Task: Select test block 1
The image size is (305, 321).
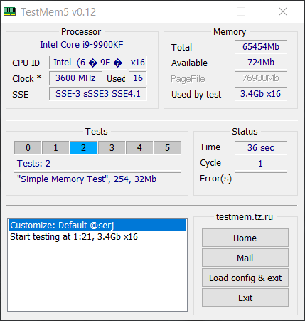Action: (55, 148)
